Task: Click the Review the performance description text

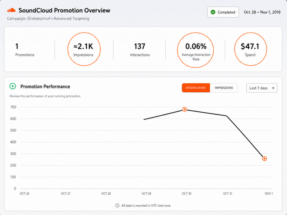Action: click(45, 96)
